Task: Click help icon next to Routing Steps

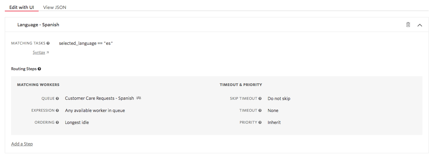Action: 39,69
